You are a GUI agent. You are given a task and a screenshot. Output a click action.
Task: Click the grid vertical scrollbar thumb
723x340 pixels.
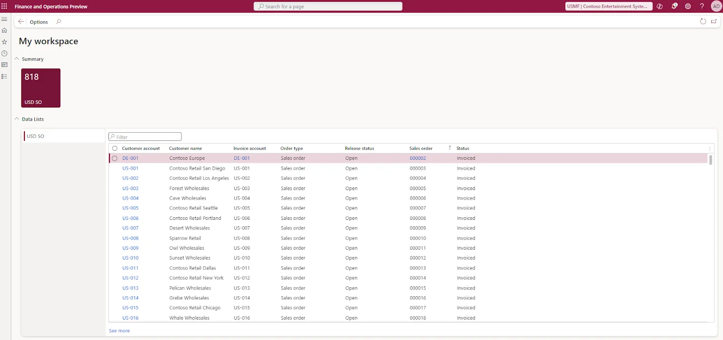[x=710, y=160]
